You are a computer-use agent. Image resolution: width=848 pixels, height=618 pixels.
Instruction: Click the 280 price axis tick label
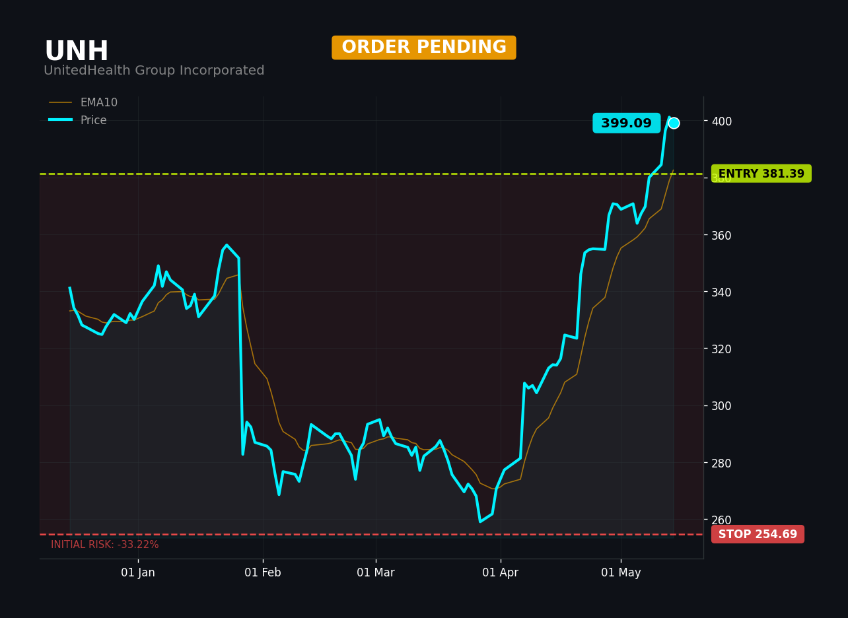point(721,463)
